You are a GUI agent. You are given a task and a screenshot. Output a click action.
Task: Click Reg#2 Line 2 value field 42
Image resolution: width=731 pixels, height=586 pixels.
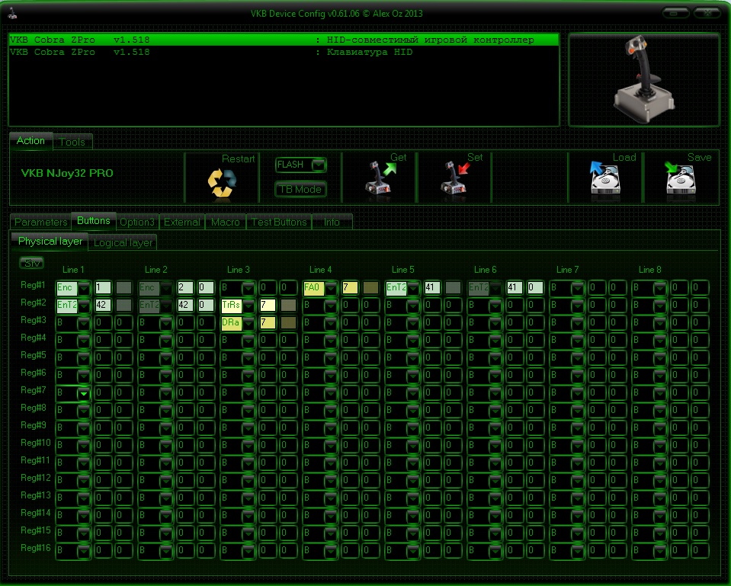tap(185, 306)
